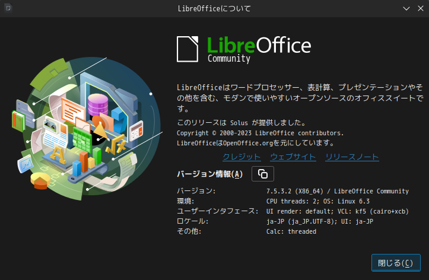Click 'UI render: default; VCL: kf5' text

(316, 211)
